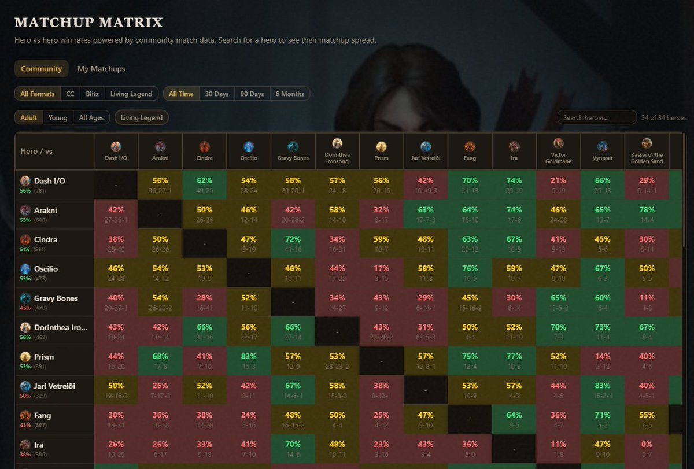
Task: Click Arakni column header portrait
Action: coord(160,146)
